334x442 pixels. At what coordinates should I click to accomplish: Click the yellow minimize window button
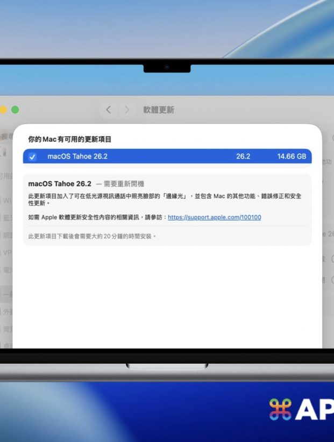click(3, 110)
